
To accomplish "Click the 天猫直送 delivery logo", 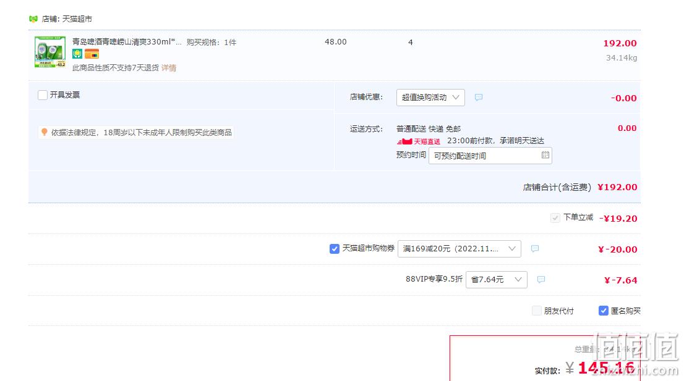I will coord(418,141).
